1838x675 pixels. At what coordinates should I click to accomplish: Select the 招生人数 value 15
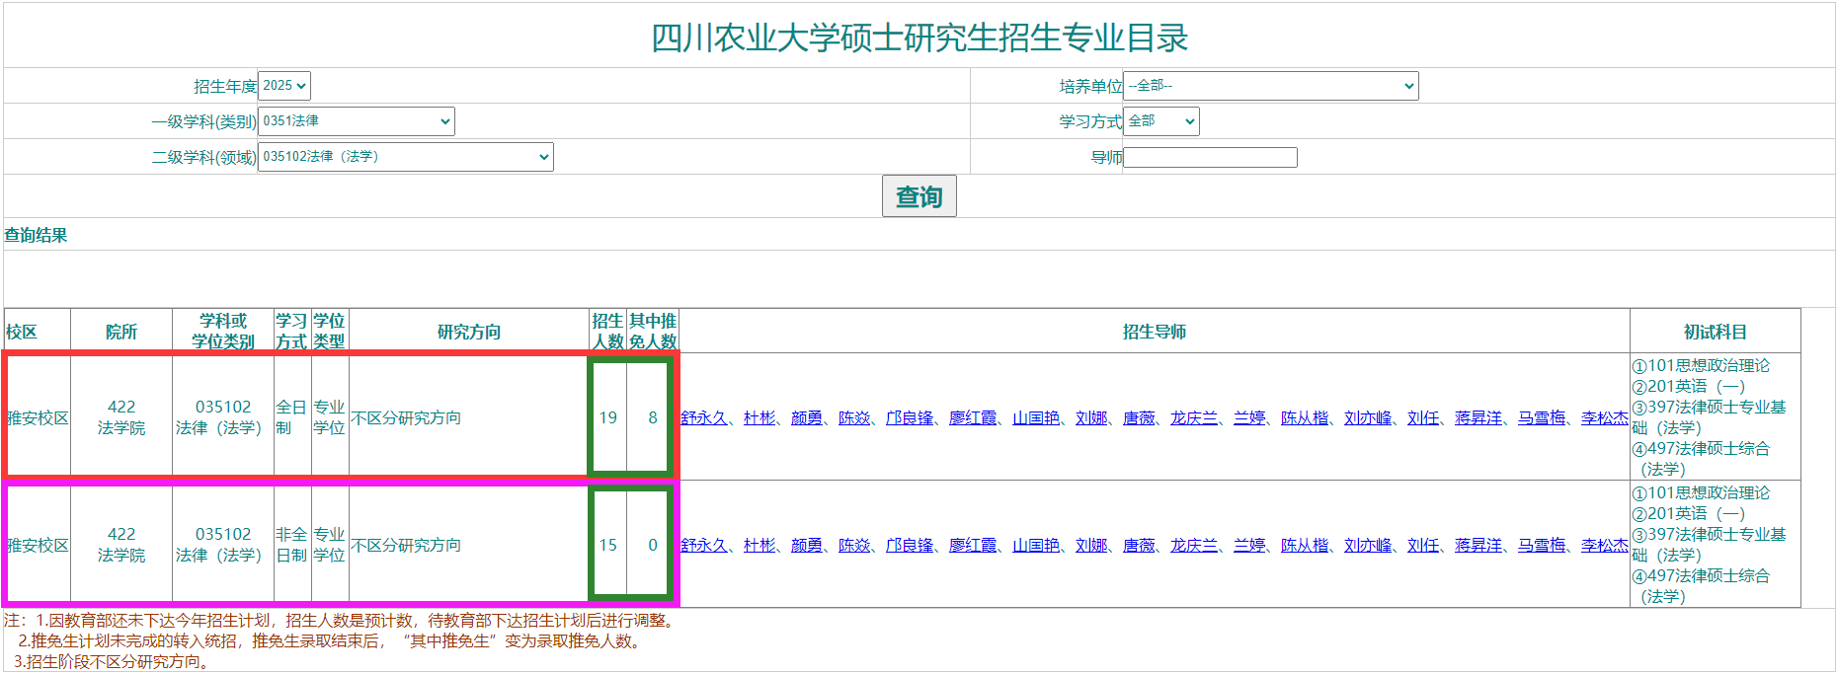608,546
